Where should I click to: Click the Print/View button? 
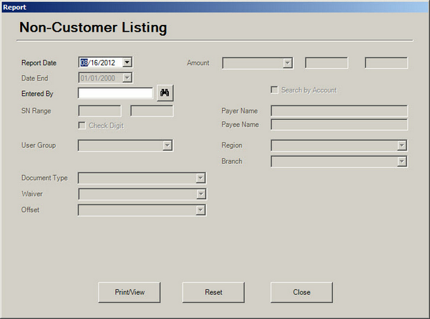[130, 292]
